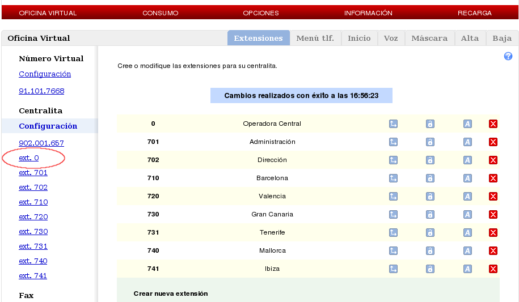Open the INFORMACIÓN menu
This screenshot has width=519, height=302.
point(368,13)
